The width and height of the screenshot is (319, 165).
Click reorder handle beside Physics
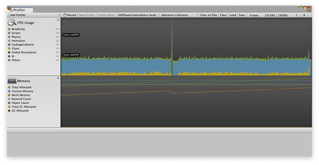pos(58,37)
